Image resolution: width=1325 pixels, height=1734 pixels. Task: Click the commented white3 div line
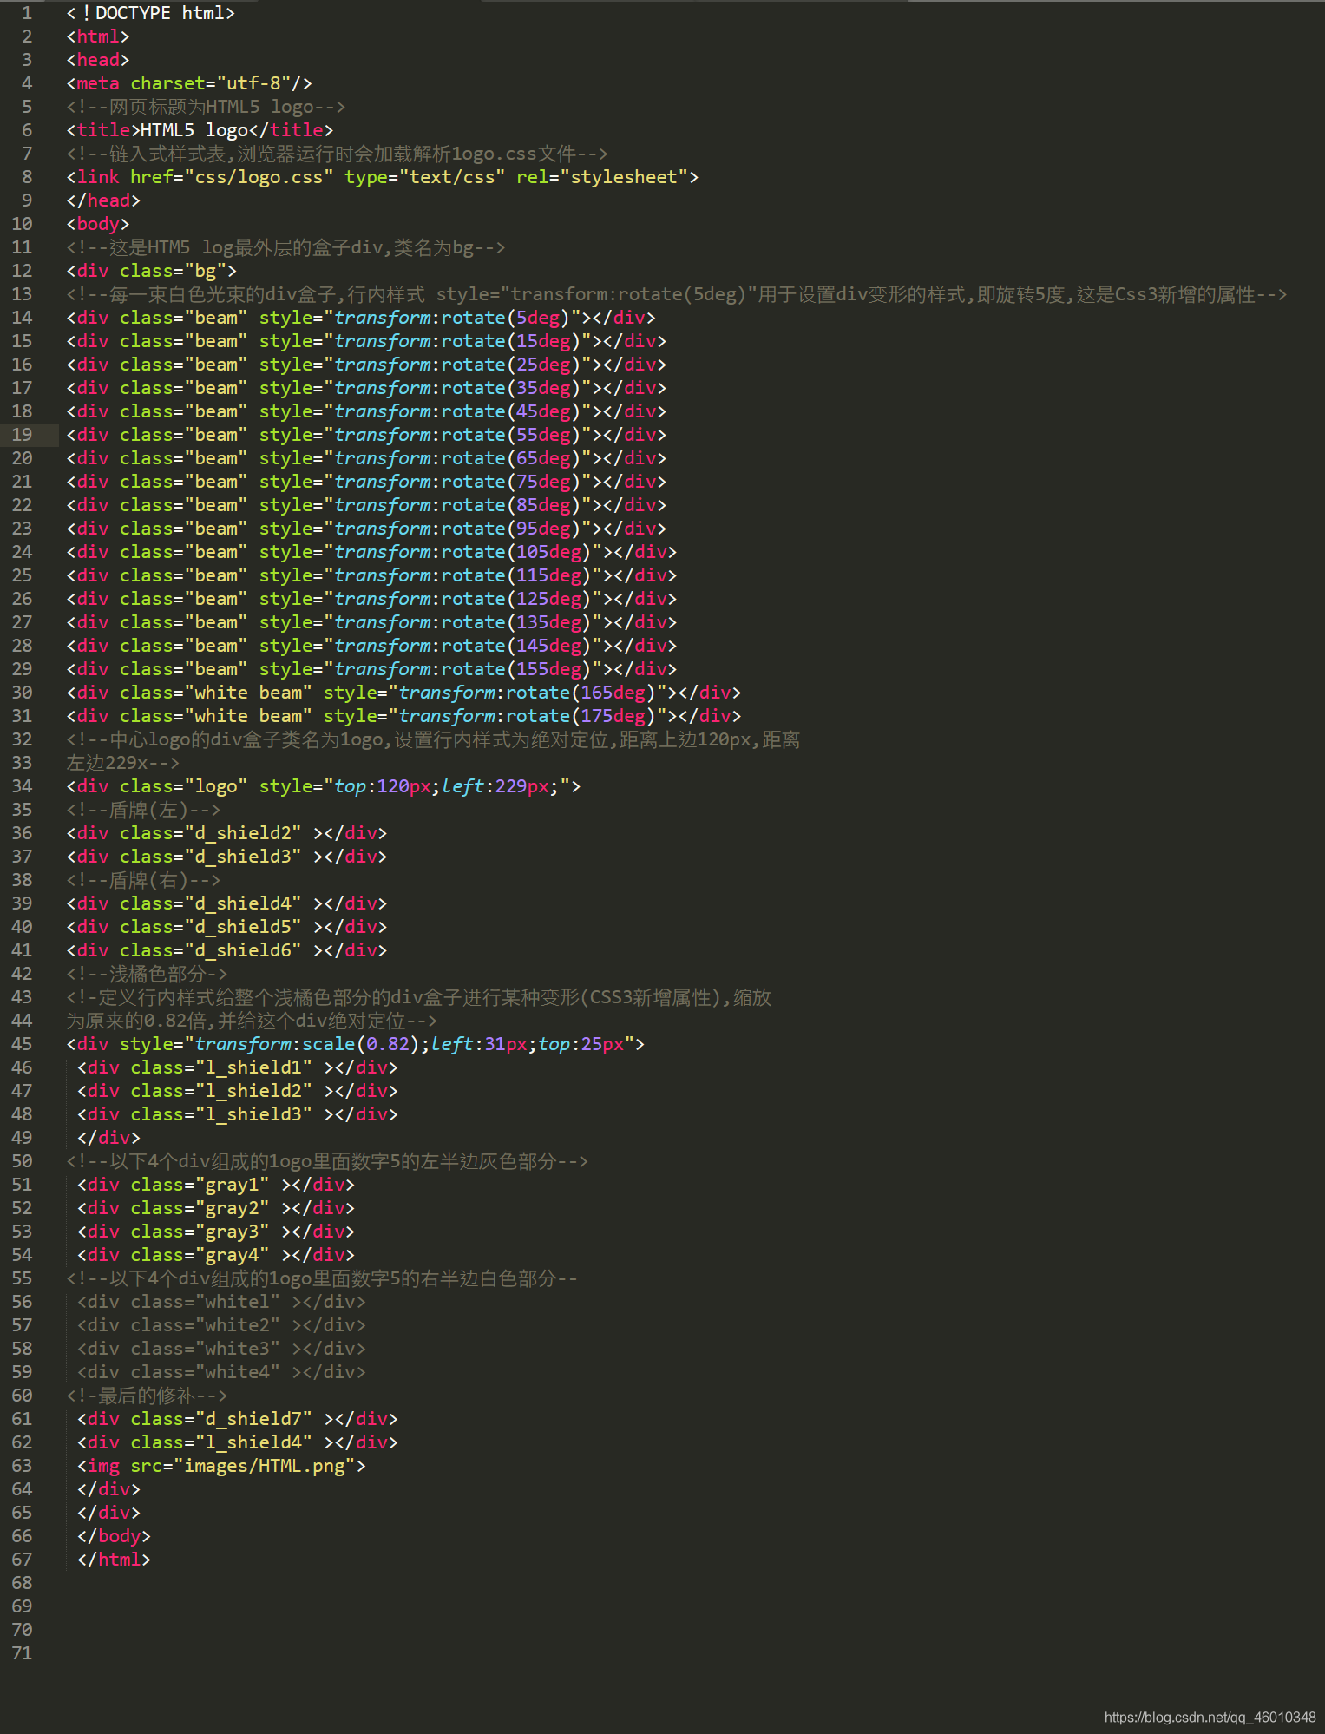tap(221, 1349)
